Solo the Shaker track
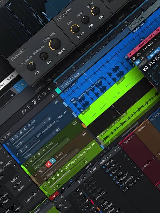Screen dimensions: 160x213 (x=16, y=136)
